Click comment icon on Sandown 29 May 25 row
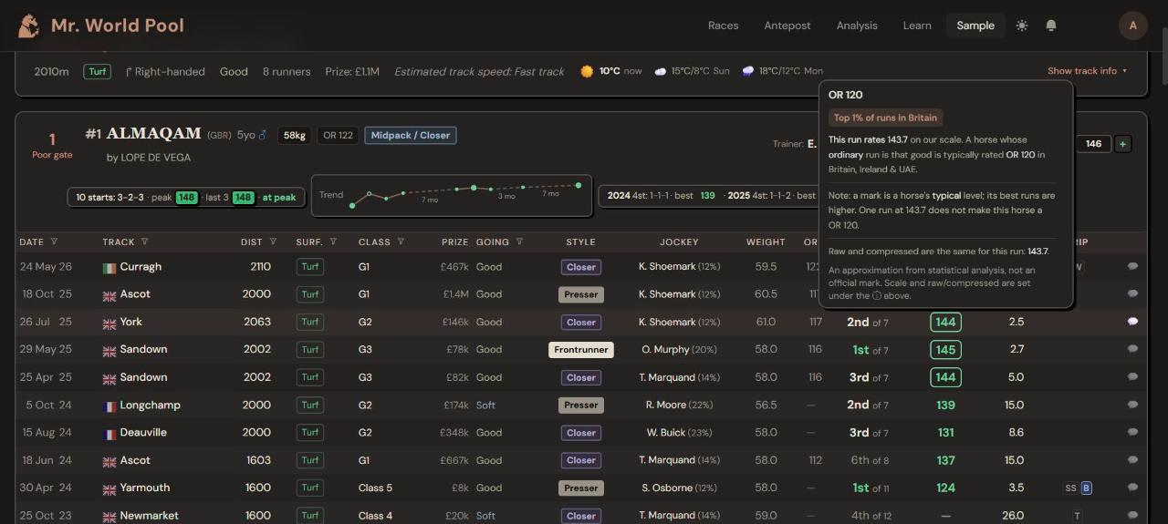This screenshot has width=1168, height=524. coord(1132,349)
